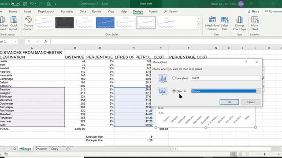Screen dimensions: 282x158
Task: Click Cancel in Move Chart dialog
Action: pyautogui.click(x=251, y=102)
